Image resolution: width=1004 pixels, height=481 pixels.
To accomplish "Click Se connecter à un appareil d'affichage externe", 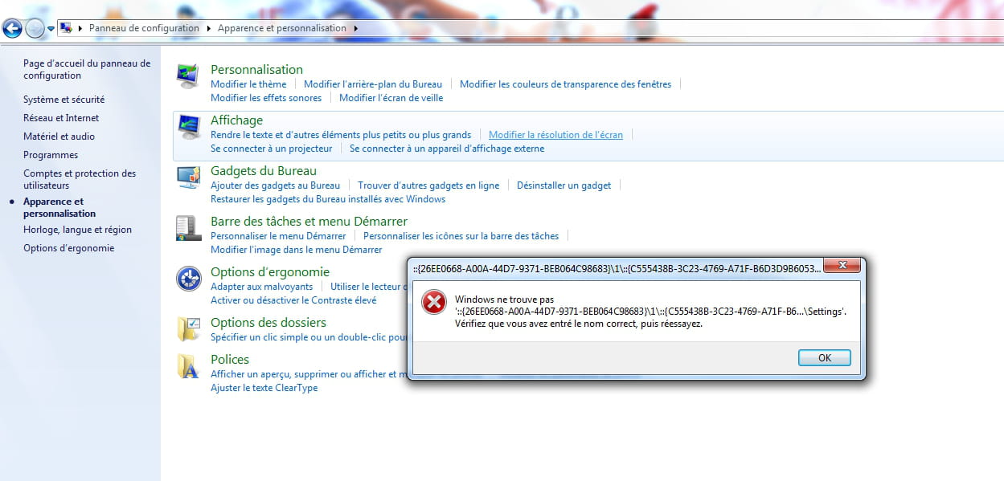I will 447,149.
